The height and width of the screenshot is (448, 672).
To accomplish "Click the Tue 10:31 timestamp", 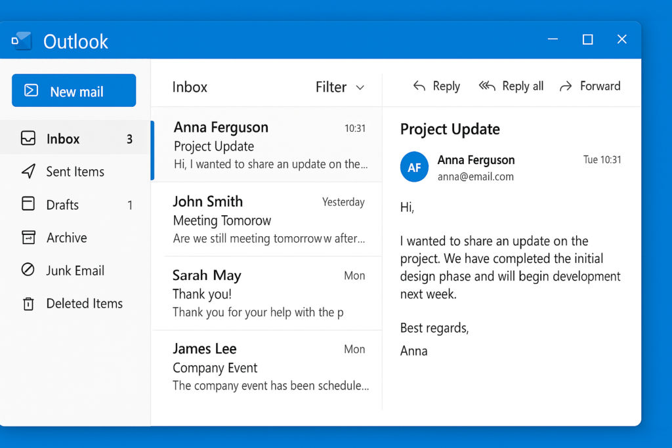I will click(602, 160).
